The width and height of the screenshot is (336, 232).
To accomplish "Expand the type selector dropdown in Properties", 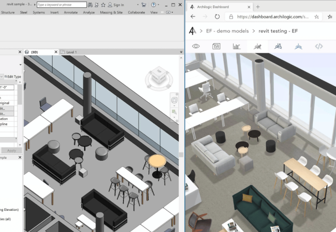I will (21, 65).
